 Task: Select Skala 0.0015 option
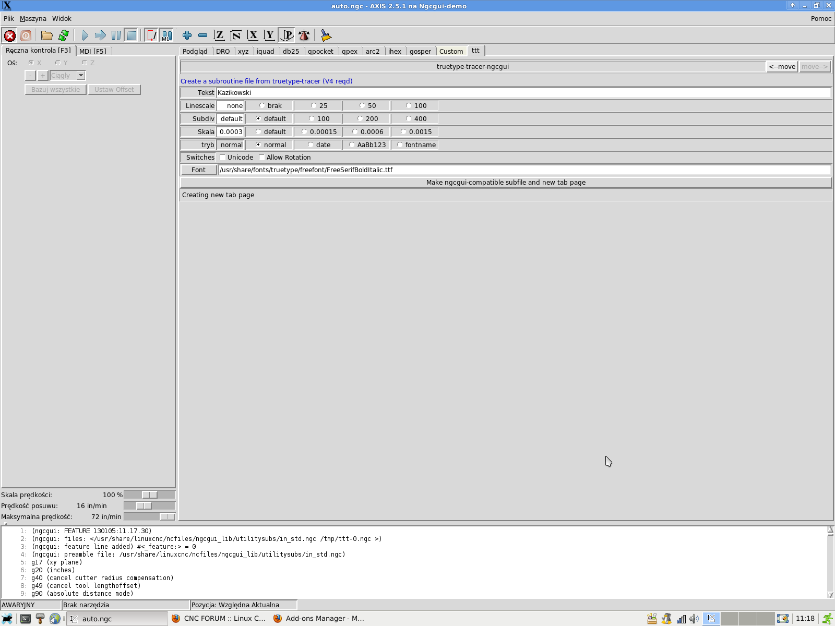point(415,131)
